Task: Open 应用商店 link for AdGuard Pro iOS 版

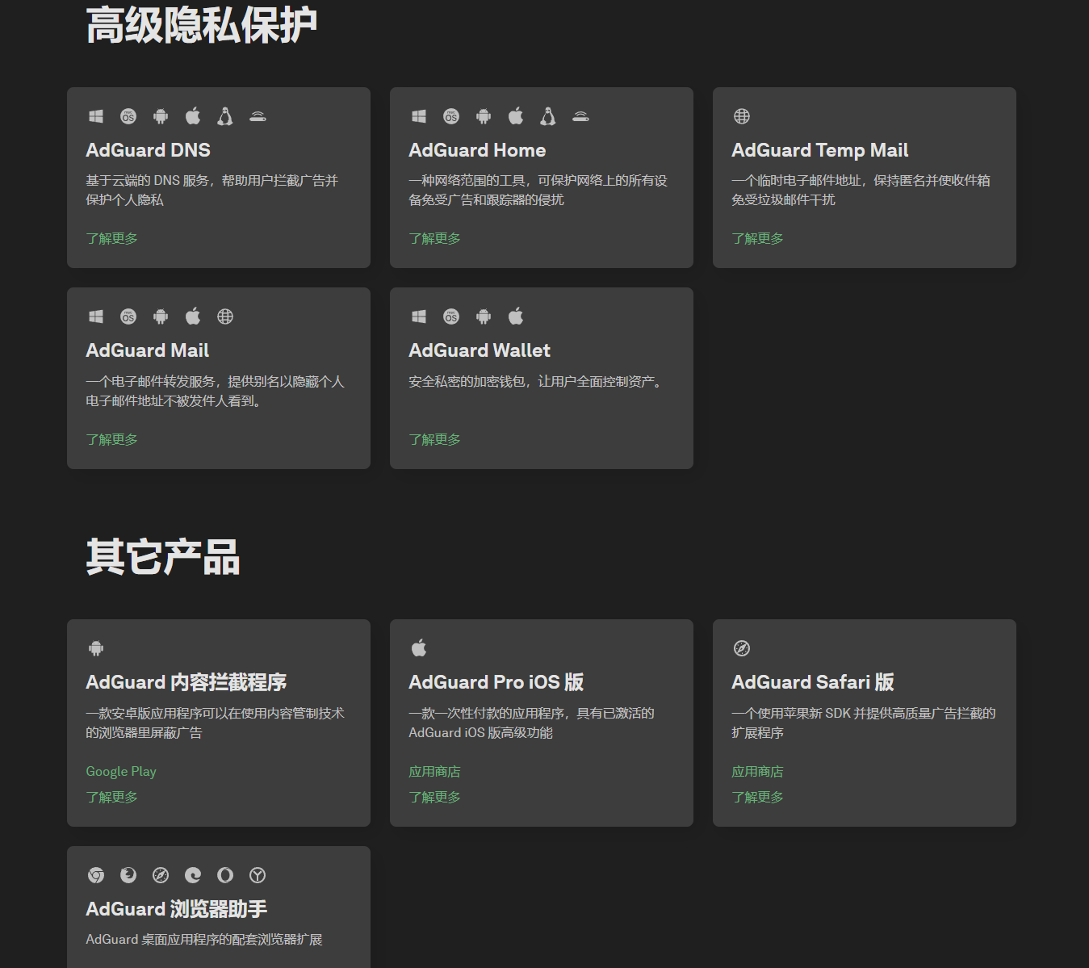Action: pos(435,771)
